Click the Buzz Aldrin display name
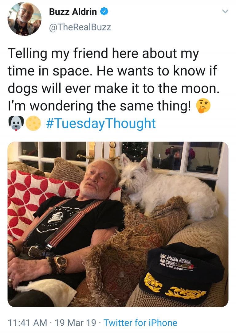 pos(73,12)
